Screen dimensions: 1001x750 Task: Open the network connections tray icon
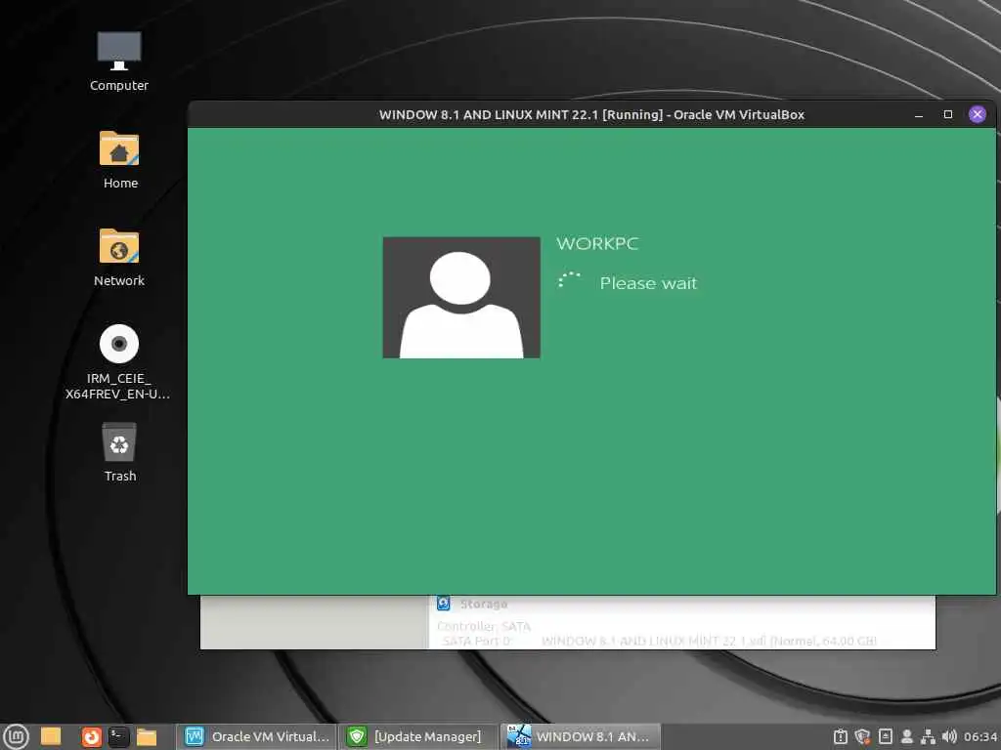pos(929,736)
